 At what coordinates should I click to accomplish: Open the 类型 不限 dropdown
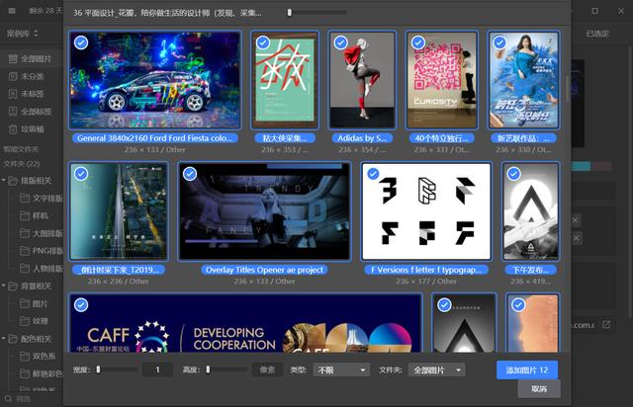click(x=341, y=369)
